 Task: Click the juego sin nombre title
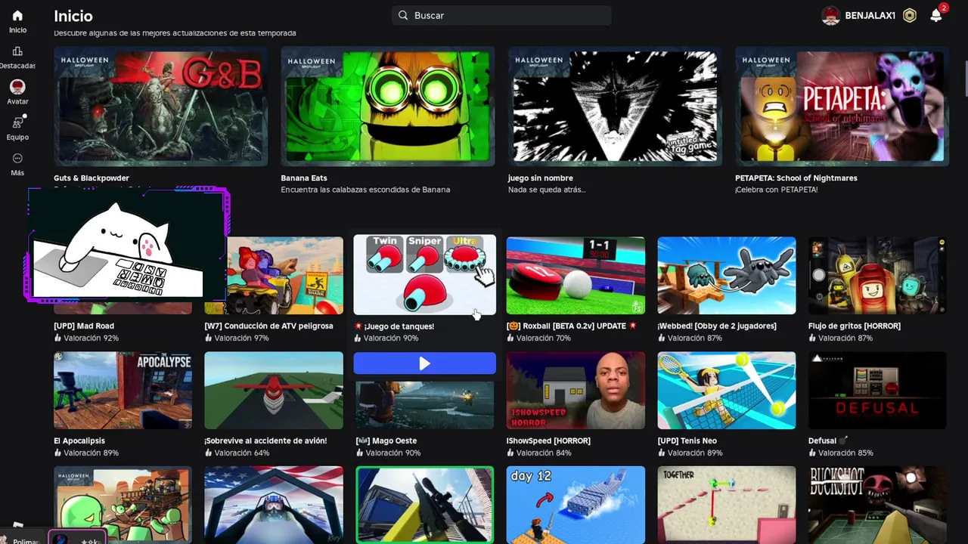540,178
